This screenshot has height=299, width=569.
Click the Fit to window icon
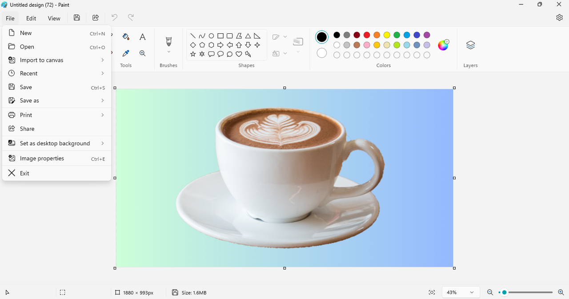coord(432,292)
